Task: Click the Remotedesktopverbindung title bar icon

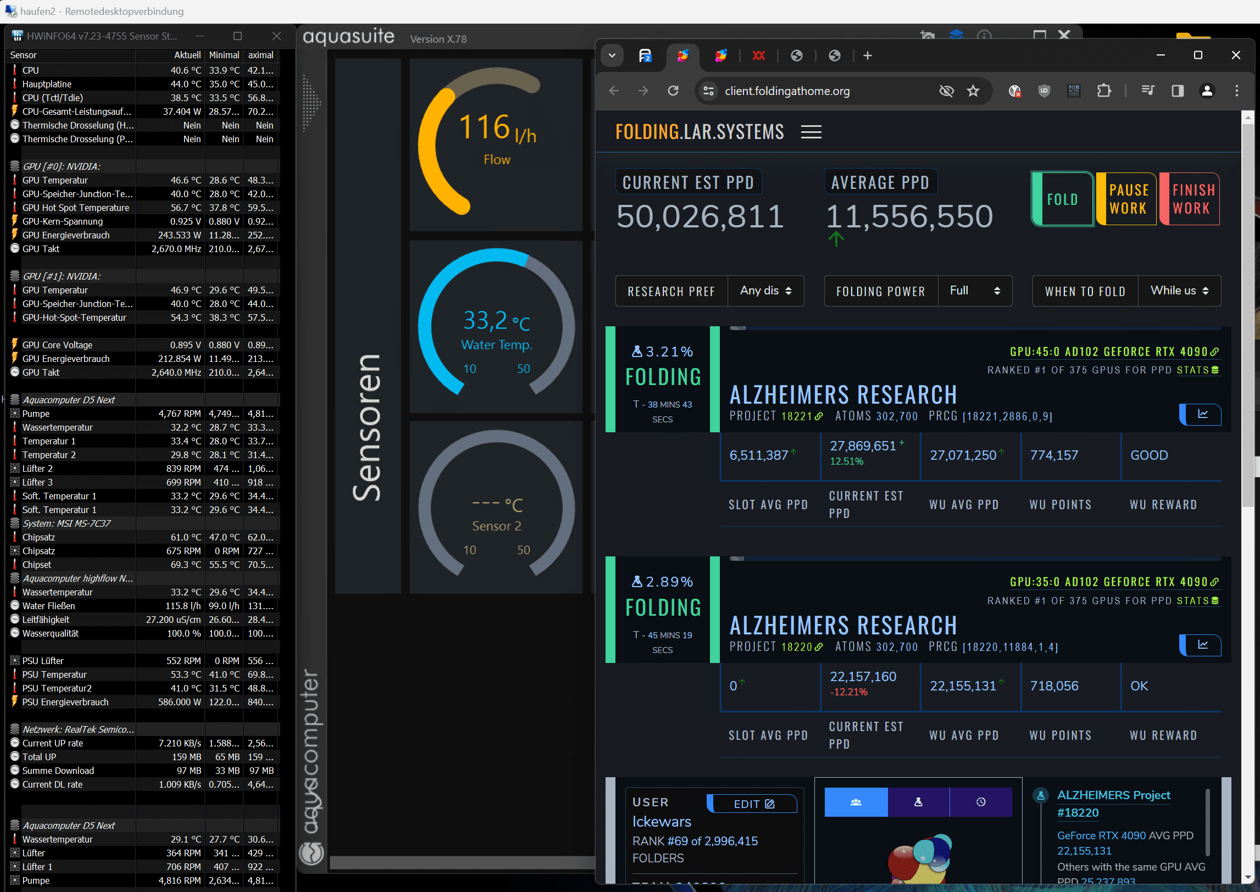Action: click(x=11, y=11)
